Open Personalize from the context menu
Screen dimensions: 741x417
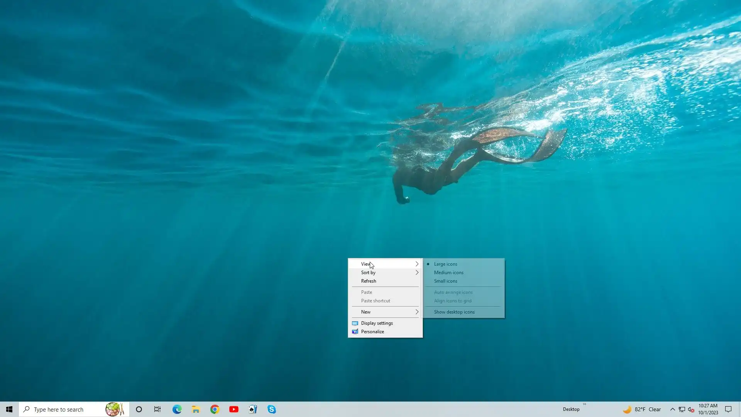coord(372,332)
